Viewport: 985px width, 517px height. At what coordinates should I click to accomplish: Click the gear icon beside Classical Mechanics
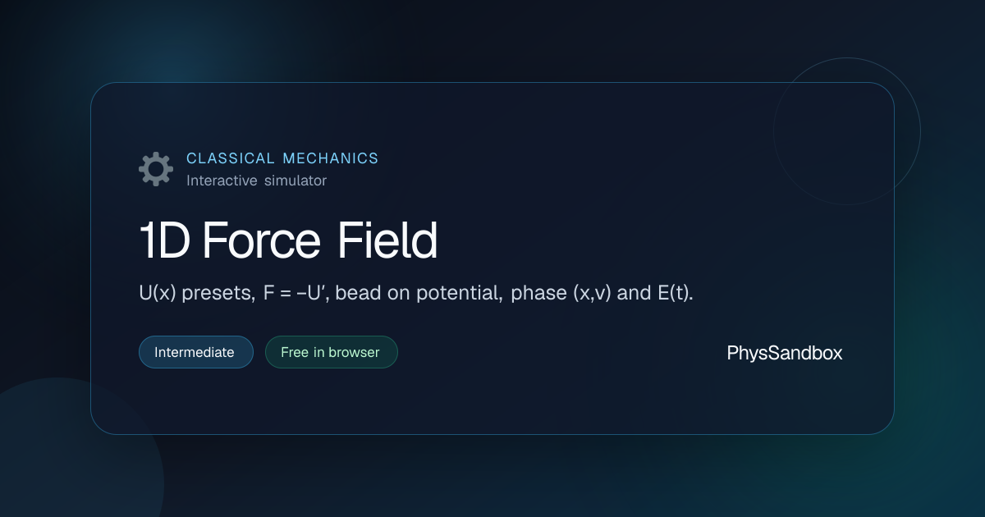click(156, 169)
